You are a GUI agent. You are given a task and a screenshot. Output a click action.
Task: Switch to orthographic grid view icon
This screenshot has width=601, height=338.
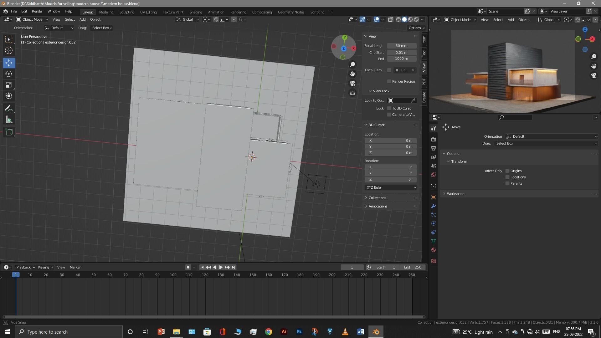click(x=352, y=93)
